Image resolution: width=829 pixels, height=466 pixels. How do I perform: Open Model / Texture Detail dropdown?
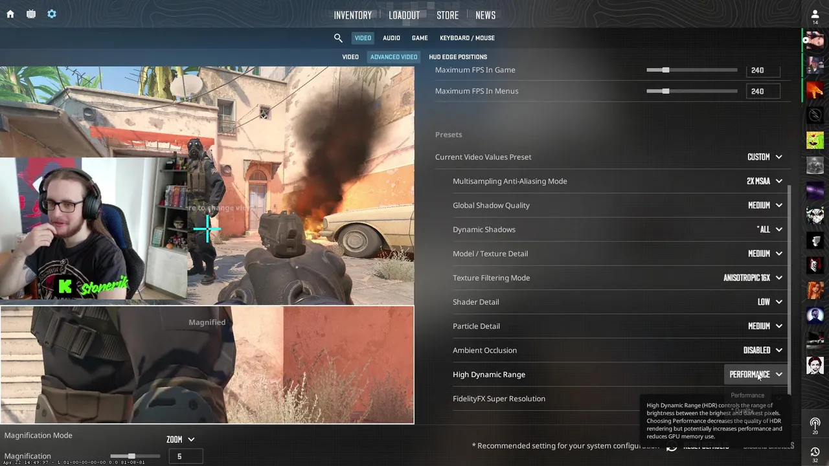point(765,254)
